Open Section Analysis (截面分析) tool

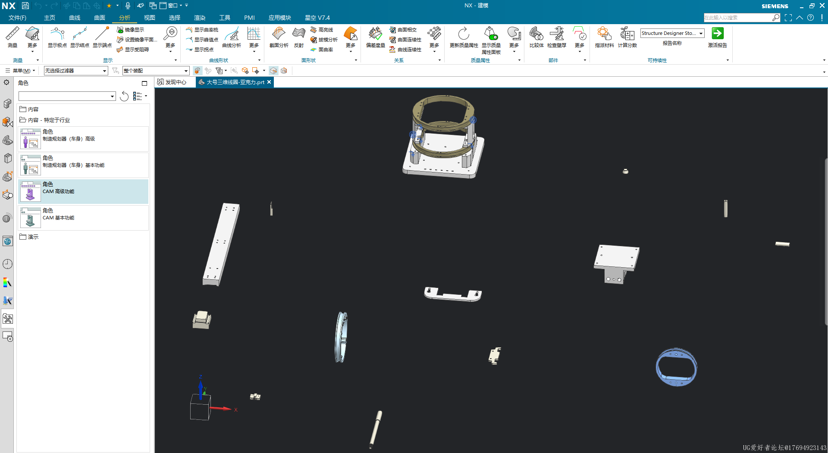pyautogui.click(x=279, y=37)
